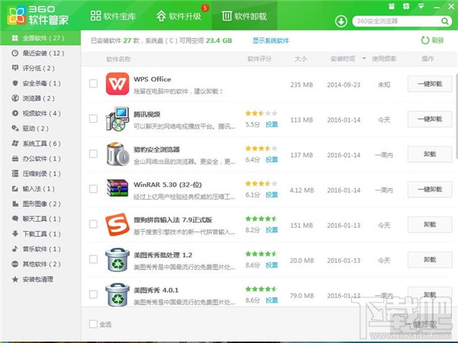The width and height of the screenshot is (458, 343).
Task: Click 一键卸载 button for WPS Office
Action: click(430, 83)
